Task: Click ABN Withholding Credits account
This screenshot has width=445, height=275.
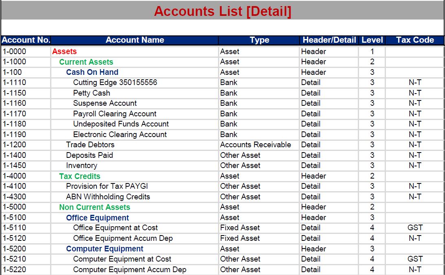Action: point(108,196)
